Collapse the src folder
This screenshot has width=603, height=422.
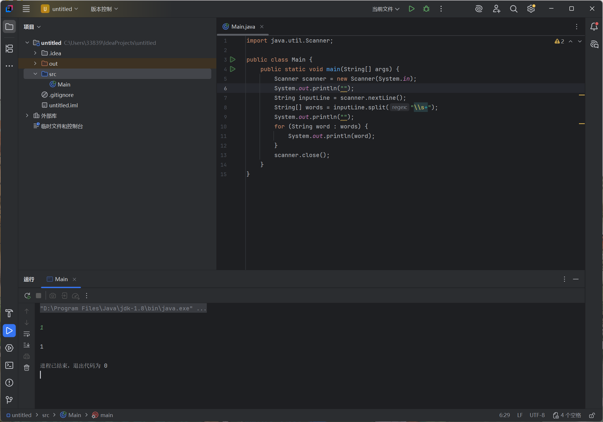tap(35, 74)
